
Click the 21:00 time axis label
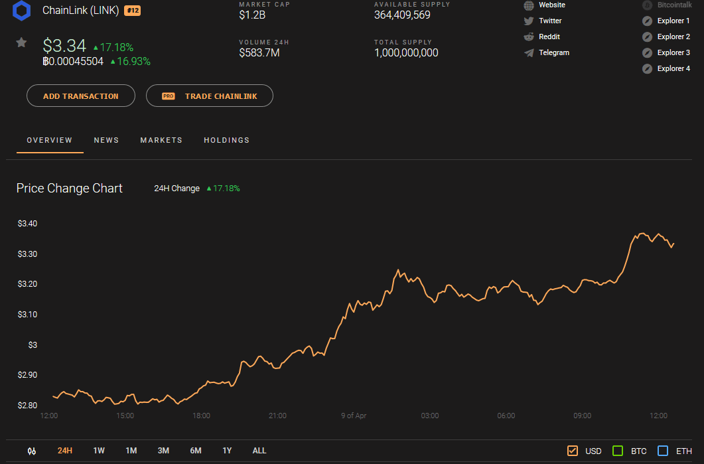pyautogui.click(x=277, y=416)
